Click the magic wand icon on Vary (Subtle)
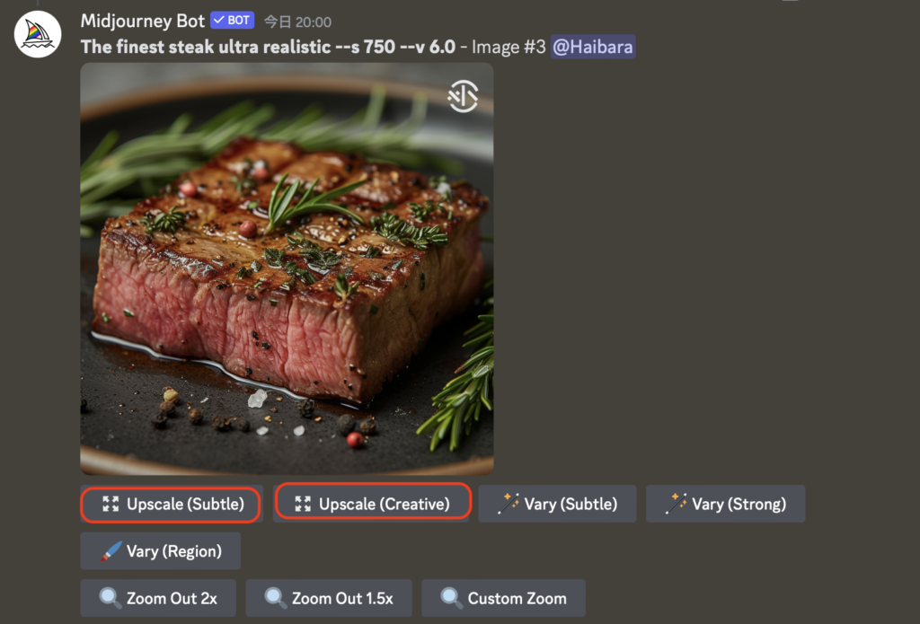 pos(509,504)
